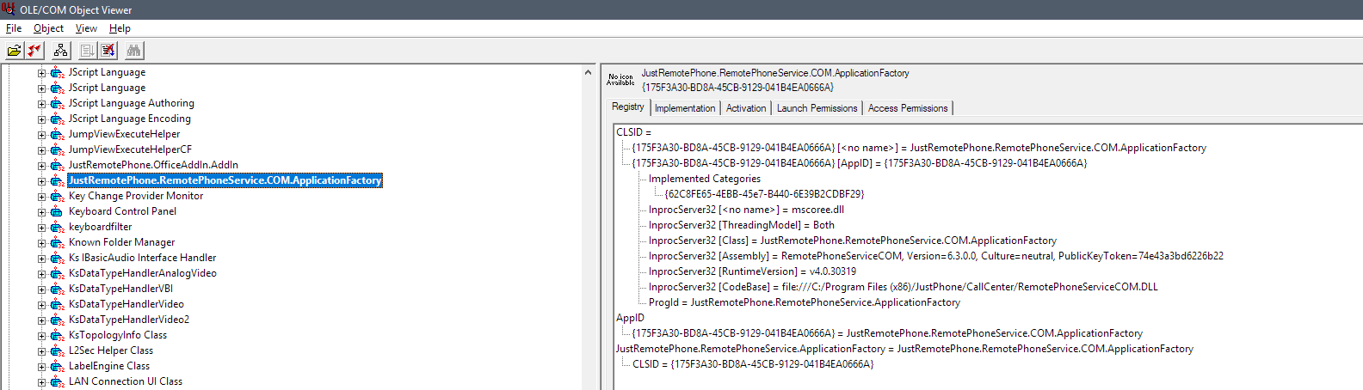Click the No icon Available placeholder
Image resolution: width=1363 pixels, height=390 pixels.
coord(620,80)
